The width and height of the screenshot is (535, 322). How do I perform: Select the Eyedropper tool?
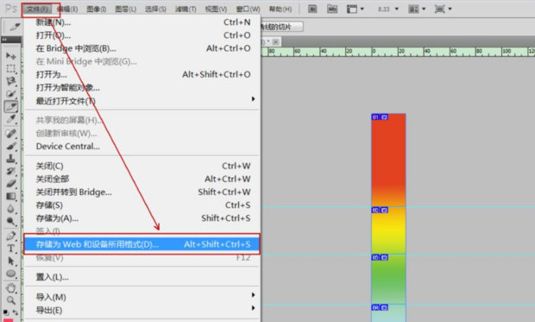(x=11, y=119)
